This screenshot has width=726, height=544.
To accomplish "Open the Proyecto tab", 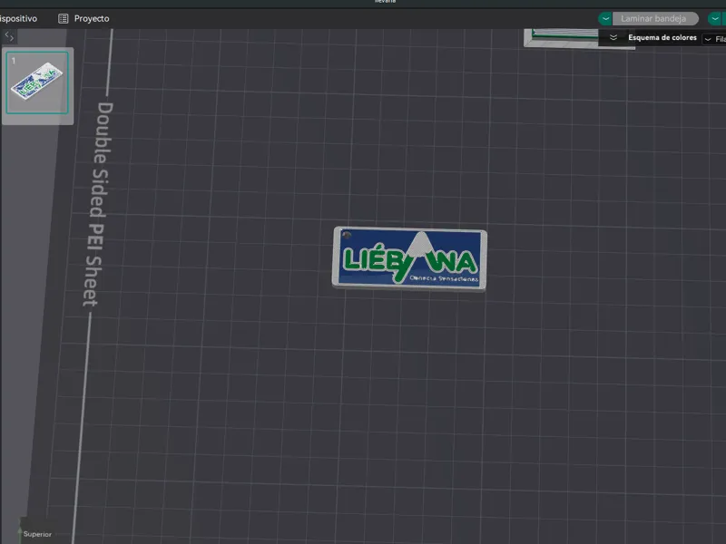I will (83, 18).
